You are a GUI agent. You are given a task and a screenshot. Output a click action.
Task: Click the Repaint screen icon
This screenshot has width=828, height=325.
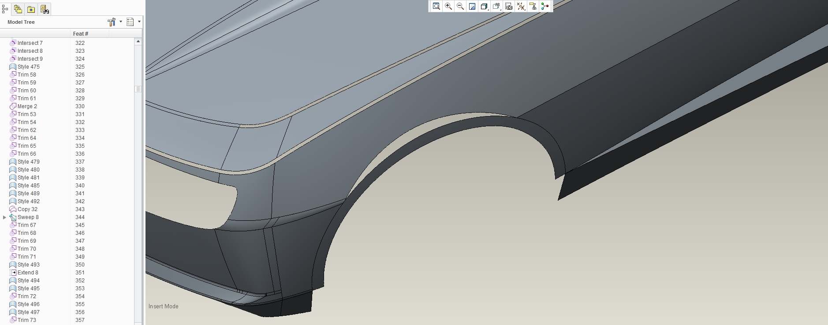[x=472, y=6]
